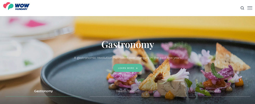Screen dimensions: 255x104
Task: Click the WOW Hungary wordmark
Action: pos(22,7)
